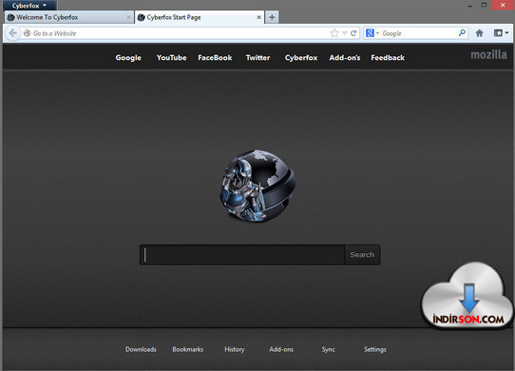Click the site identity globe icon
The image size is (515, 371).
pos(28,33)
